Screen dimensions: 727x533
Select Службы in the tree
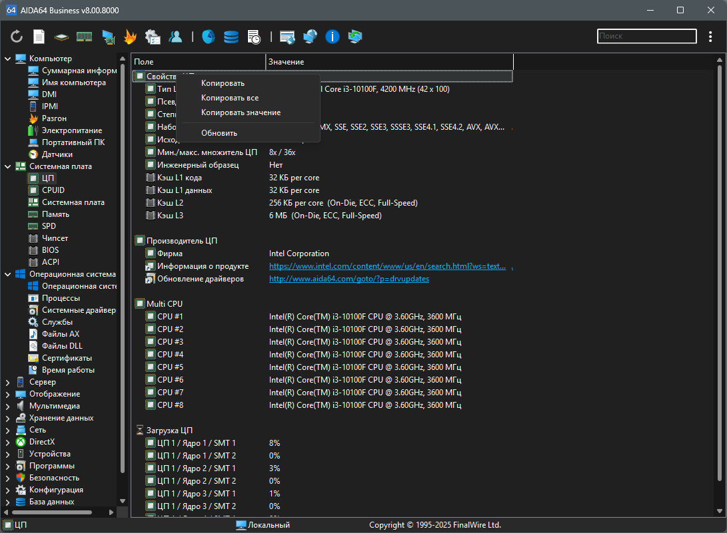[57, 322]
